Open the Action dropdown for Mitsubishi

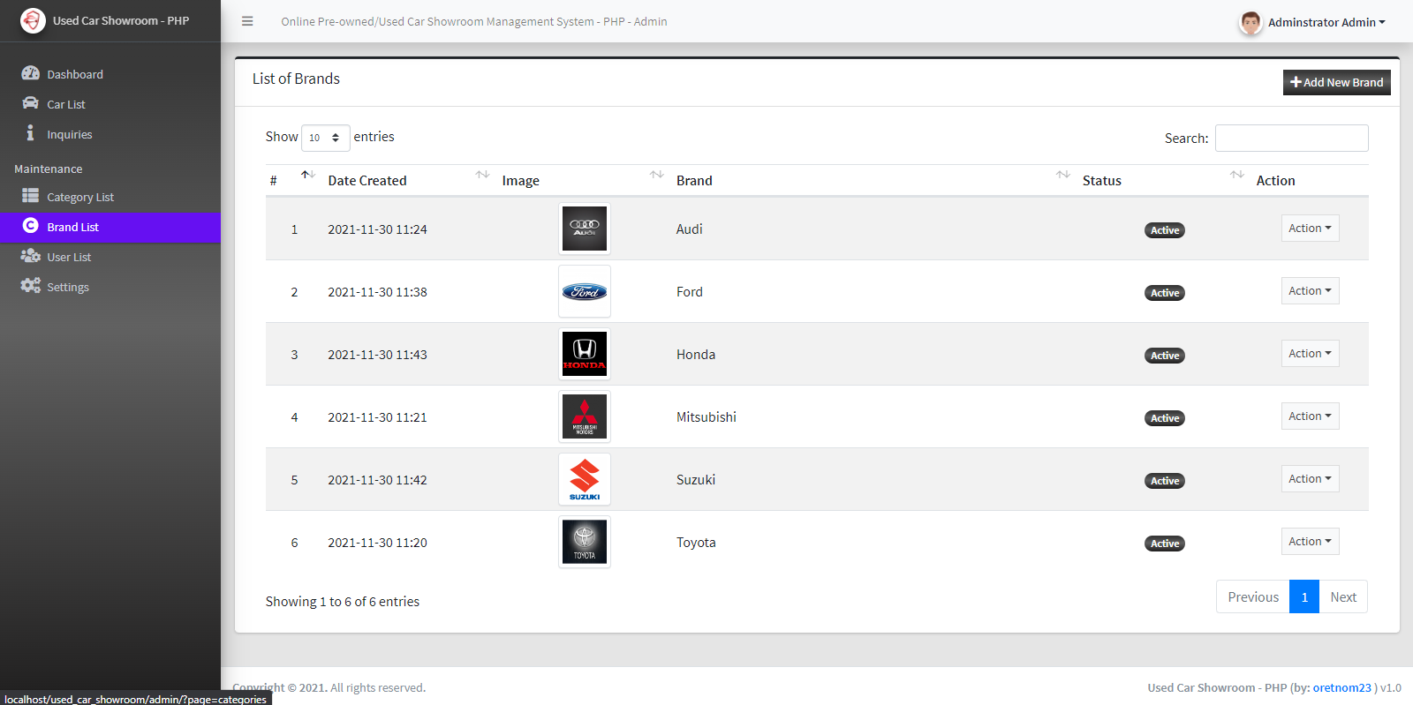tap(1310, 416)
